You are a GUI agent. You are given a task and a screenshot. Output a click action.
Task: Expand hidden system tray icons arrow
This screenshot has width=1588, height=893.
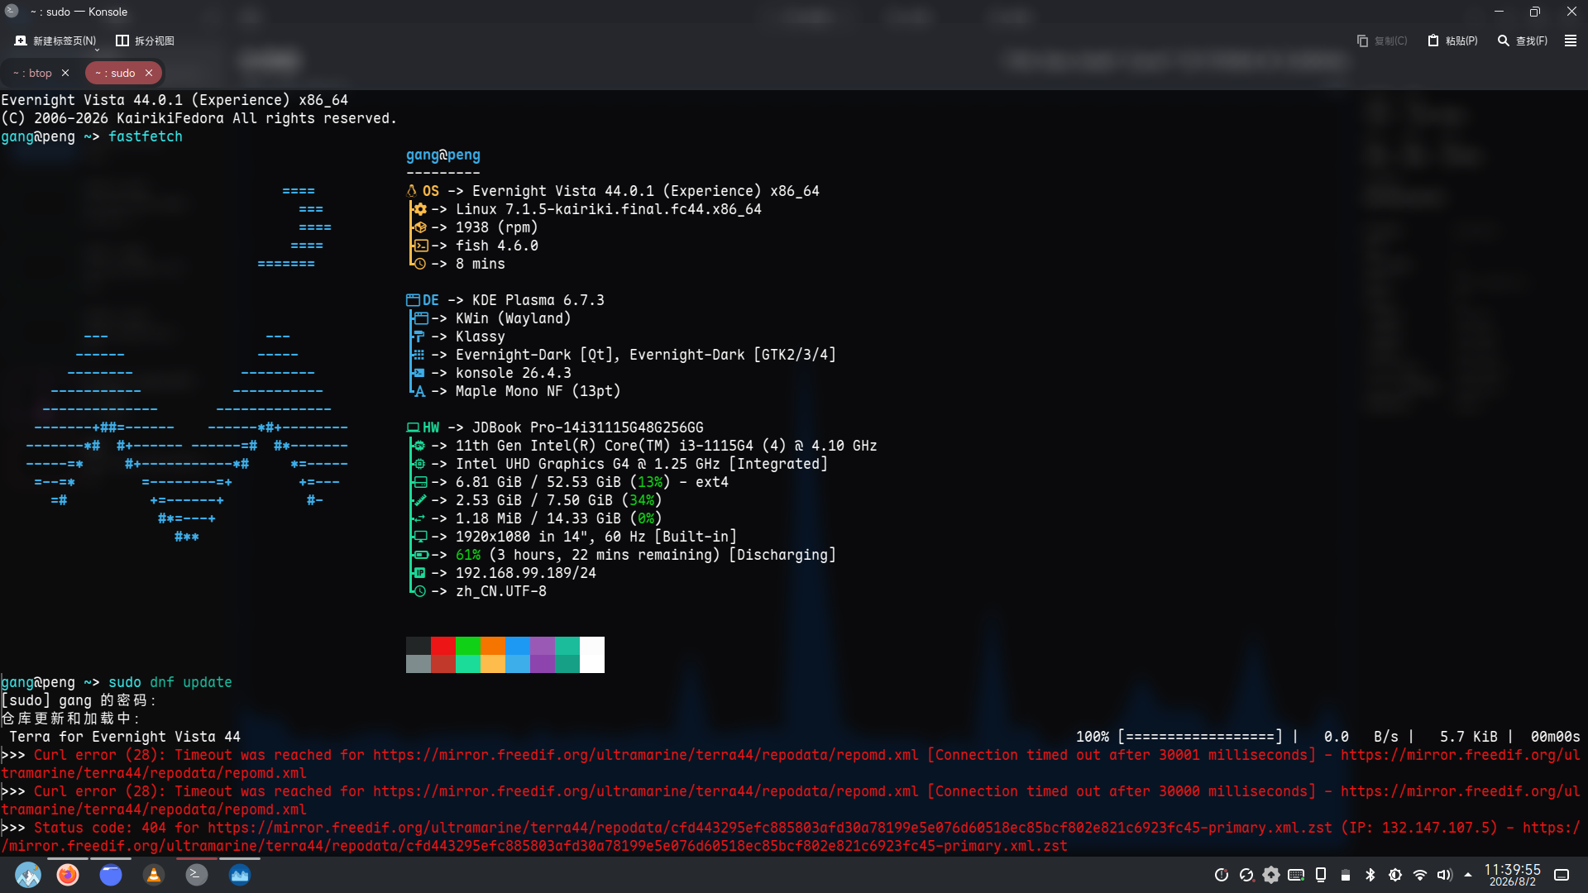tap(1468, 875)
